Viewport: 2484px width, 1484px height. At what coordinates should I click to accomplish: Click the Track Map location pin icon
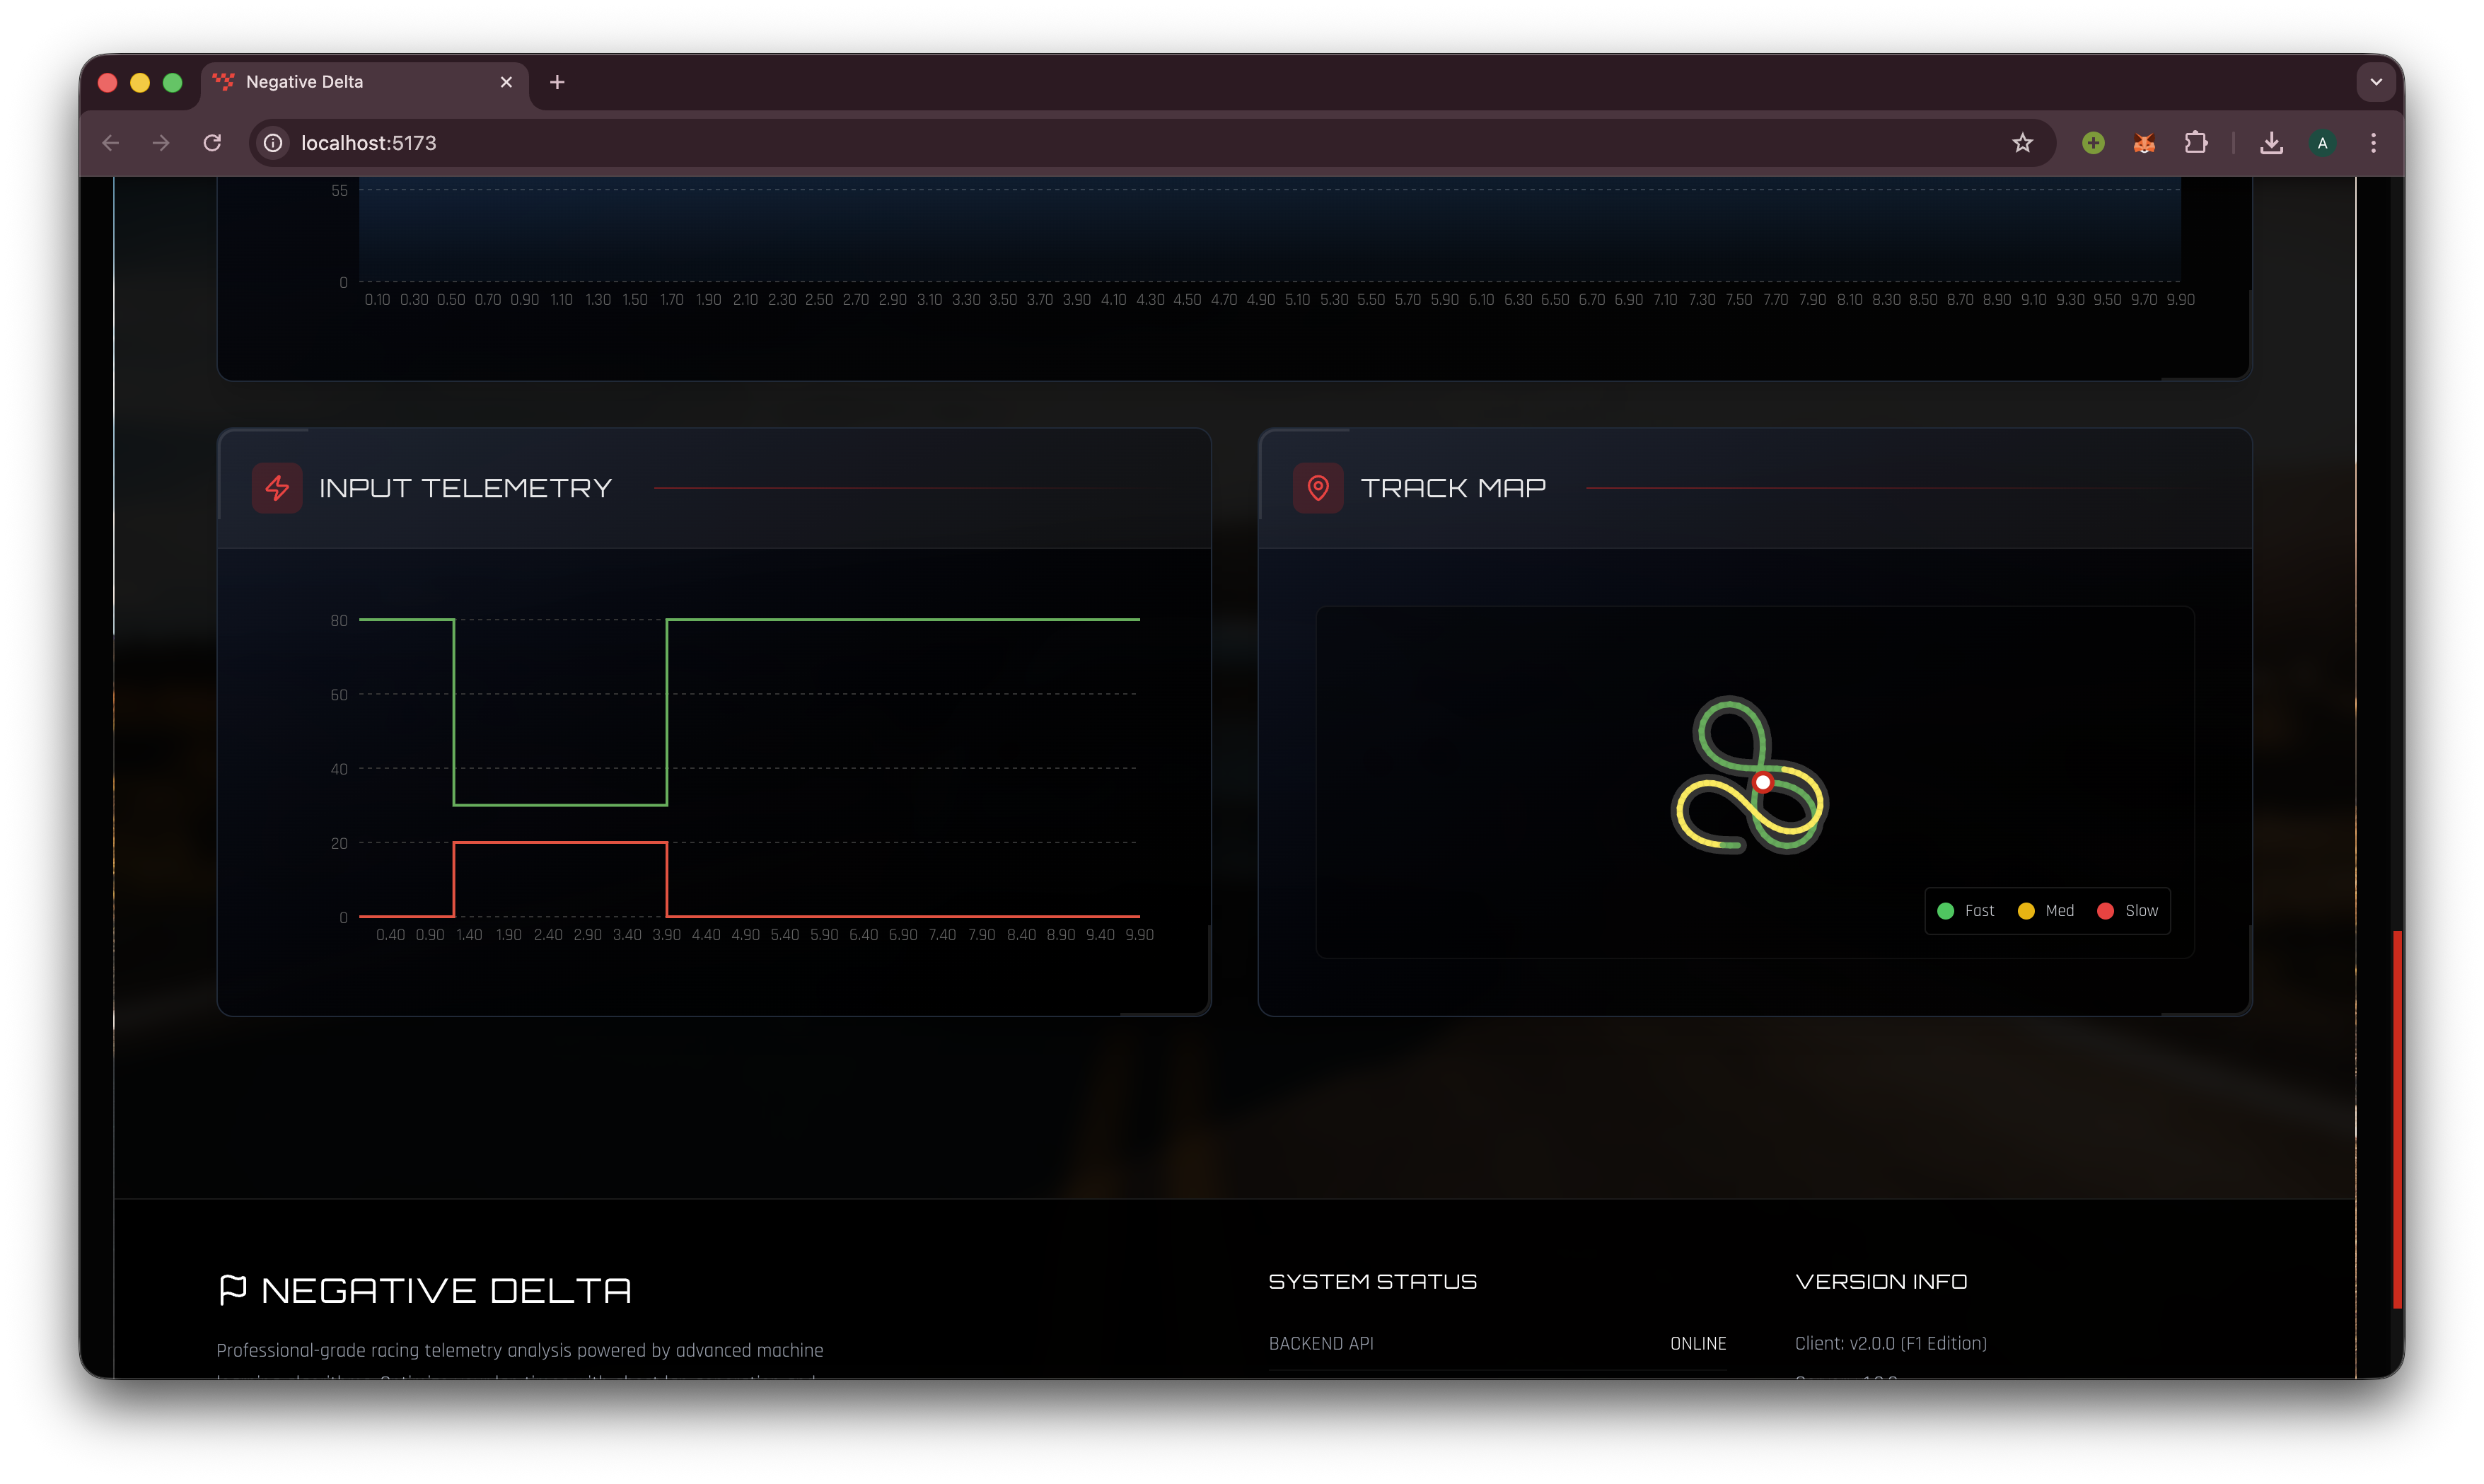(1318, 488)
